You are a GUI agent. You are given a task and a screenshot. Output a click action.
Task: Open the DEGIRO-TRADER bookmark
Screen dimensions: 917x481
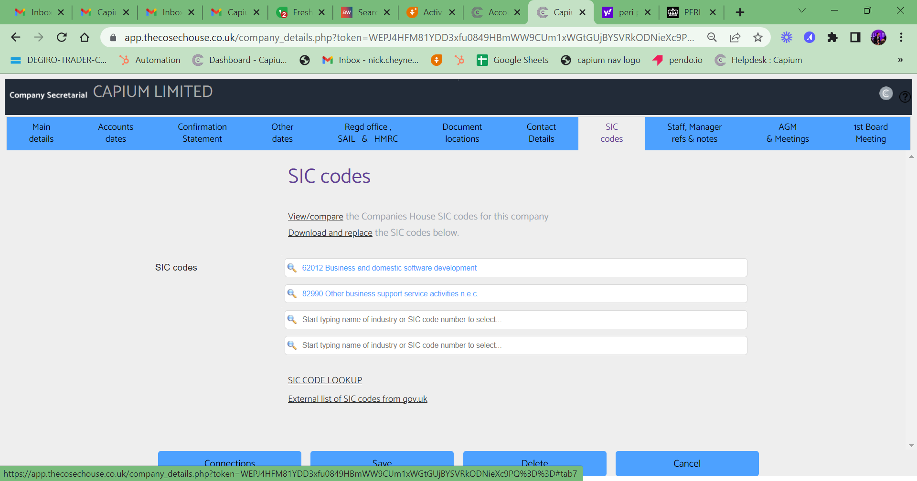click(x=58, y=60)
